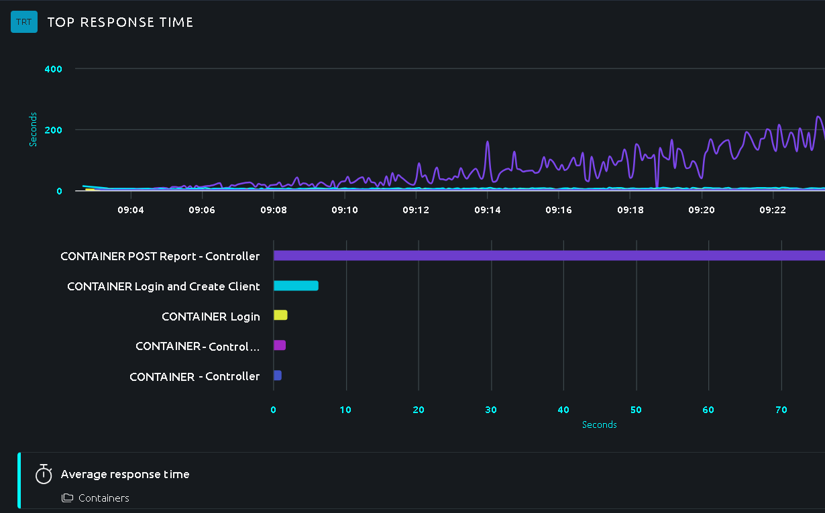The height and width of the screenshot is (513, 825).
Task: Click the vertical Seconds axis title
Action: click(x=33, y=129)
